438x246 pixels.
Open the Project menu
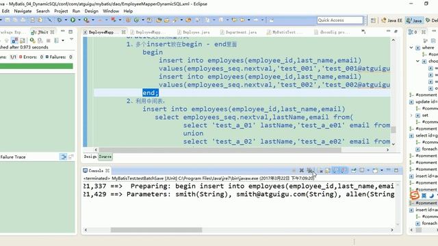click(61, 11)
